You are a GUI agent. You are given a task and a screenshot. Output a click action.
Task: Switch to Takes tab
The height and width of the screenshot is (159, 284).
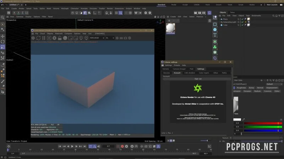(232, 12)
